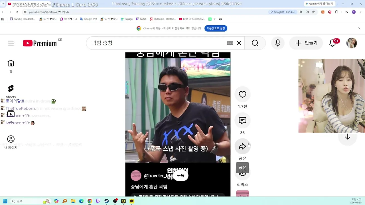Image resolution: width=365 pixels, height=205 pixels.
Task: Go to the YouTube Premium home logo
Action: 40,43
